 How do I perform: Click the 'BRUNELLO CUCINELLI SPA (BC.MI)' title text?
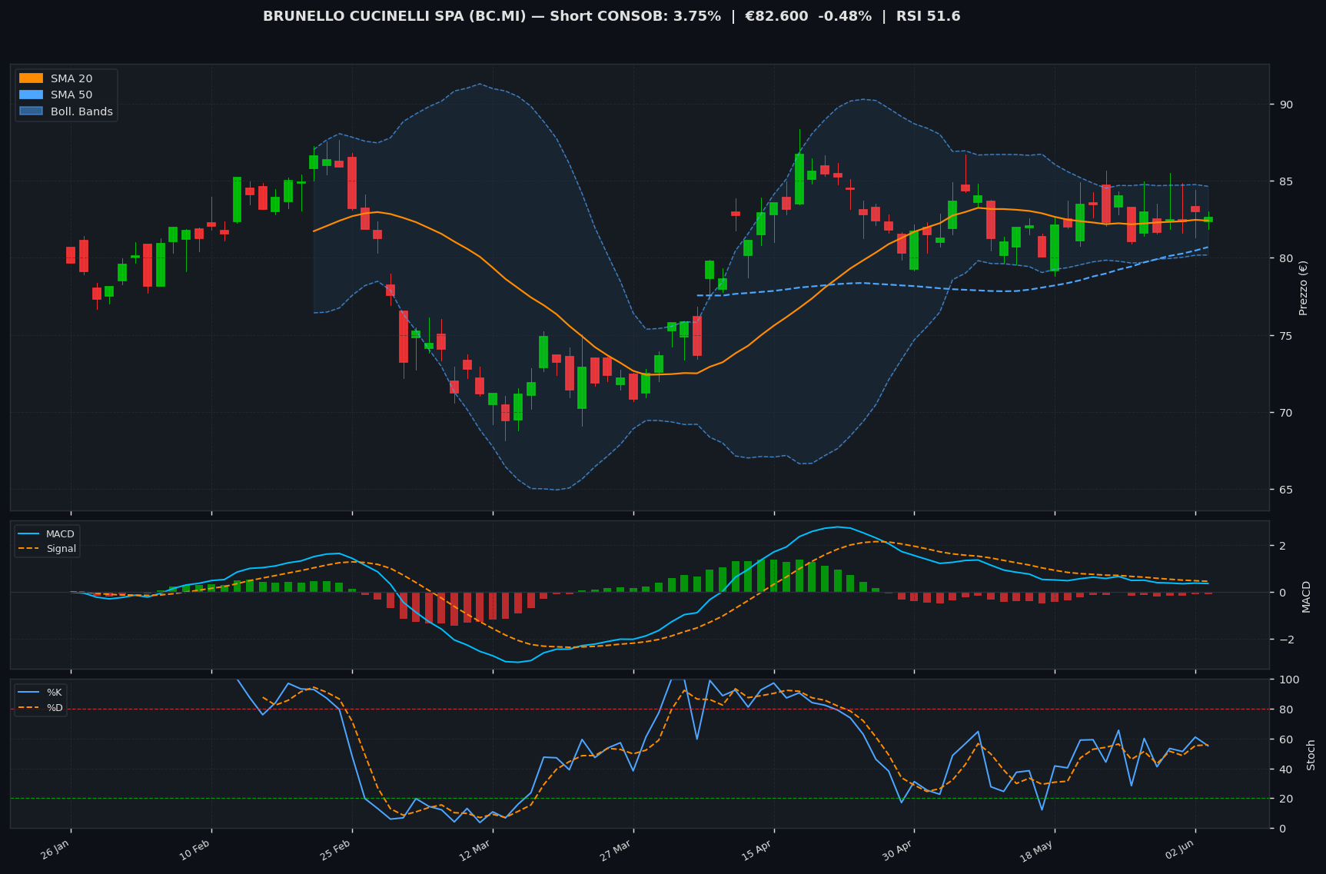[394, 16]
